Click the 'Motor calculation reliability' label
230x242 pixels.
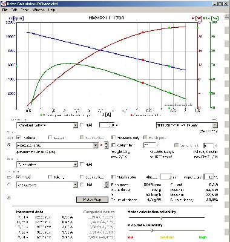152,212
